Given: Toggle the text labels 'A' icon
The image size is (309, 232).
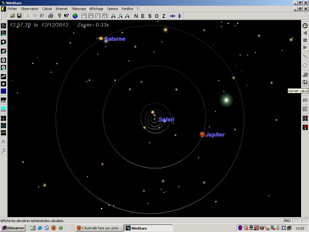Looking at the screenshot, I should click(4, 142).
